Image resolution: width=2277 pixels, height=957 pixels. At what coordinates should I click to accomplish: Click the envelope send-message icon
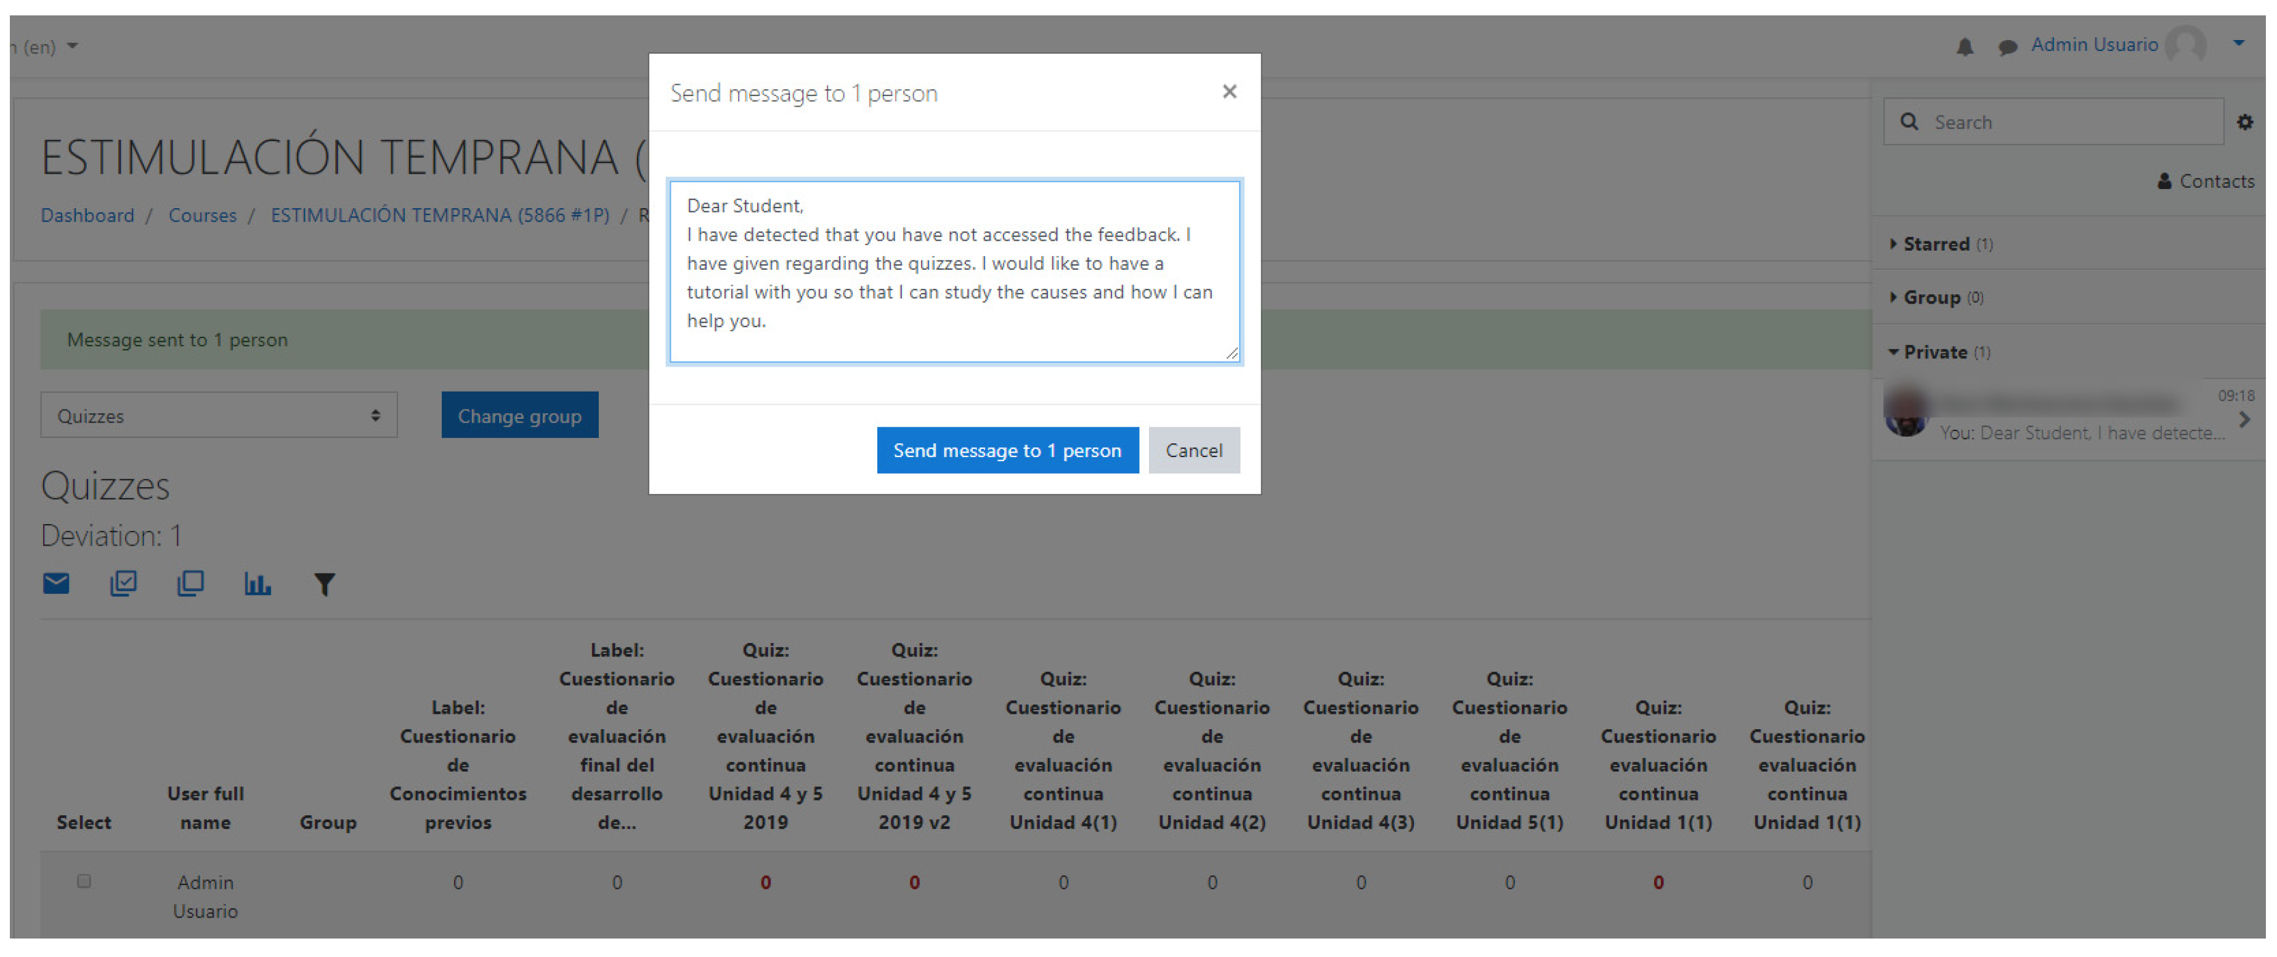pos(55,583)
